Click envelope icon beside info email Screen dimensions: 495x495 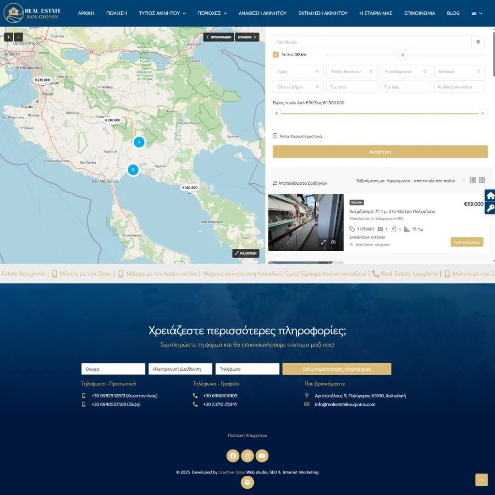pyautogui.click(x=307, y=404)
